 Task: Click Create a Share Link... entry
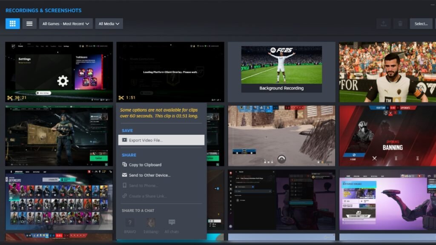click(147, 196)
